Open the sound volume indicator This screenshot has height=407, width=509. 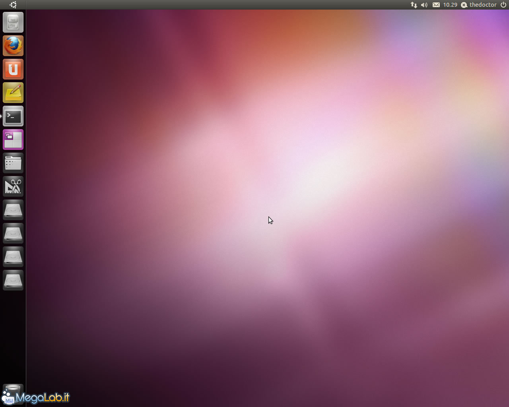[x=424, y=5]
